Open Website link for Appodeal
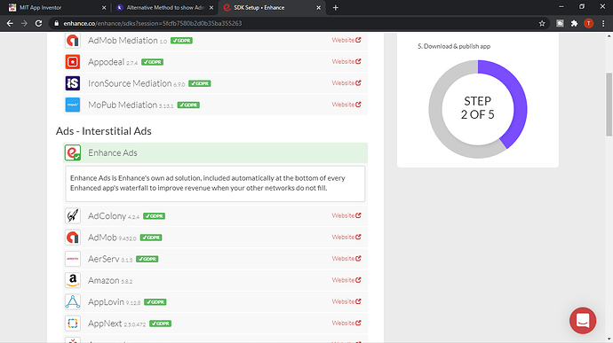This screenshot has height=343, width=613. (x=346, y=61)
